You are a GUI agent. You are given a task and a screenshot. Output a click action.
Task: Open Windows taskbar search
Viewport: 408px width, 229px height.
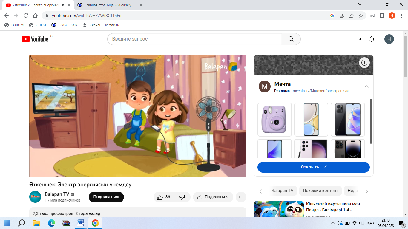(x=22, y=223)
